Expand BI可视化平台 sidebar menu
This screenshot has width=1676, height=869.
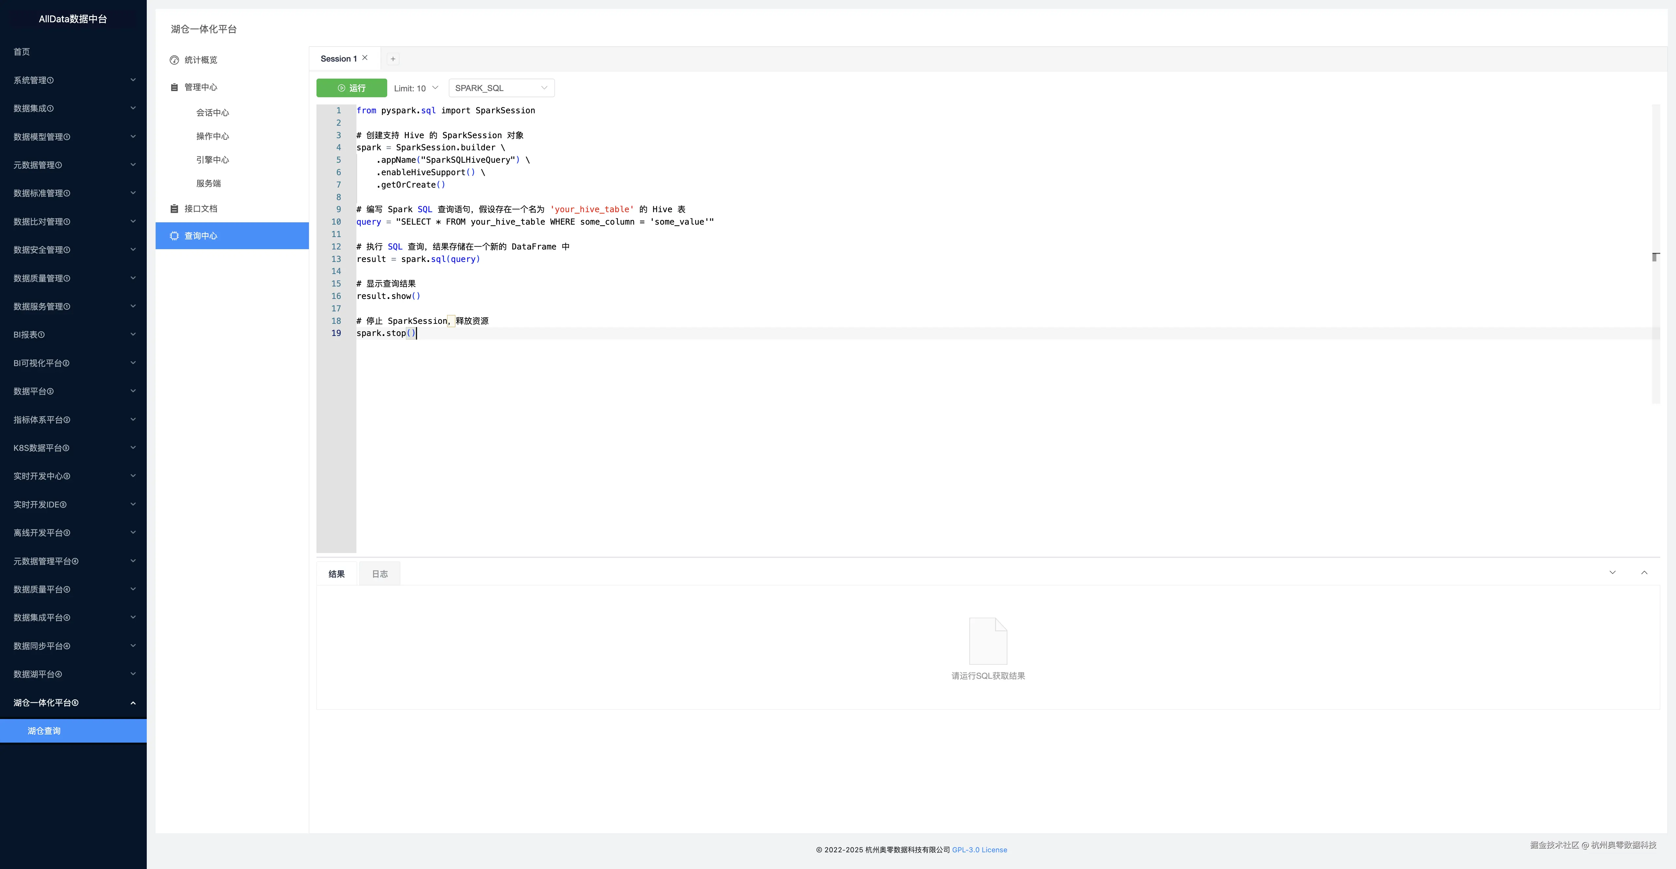pyautogui.click(x=73, y=363)
